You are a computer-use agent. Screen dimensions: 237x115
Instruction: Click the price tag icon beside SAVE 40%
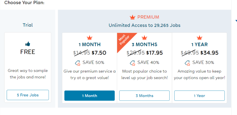click(x=132, y=63)
